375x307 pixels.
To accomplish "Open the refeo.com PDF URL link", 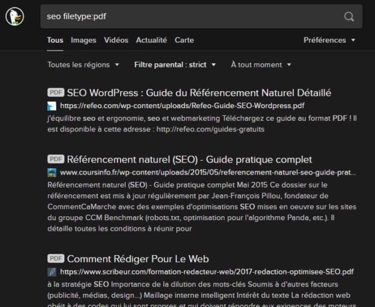I will 182,106.
